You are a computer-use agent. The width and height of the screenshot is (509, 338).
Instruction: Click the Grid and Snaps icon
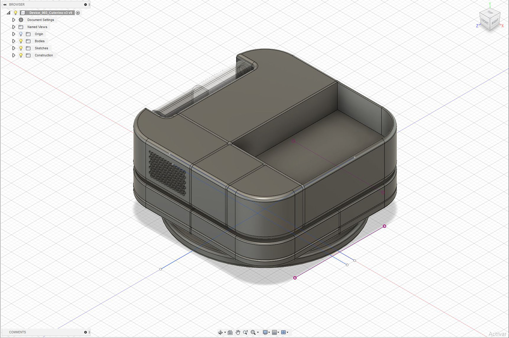(x=274, y=332)
